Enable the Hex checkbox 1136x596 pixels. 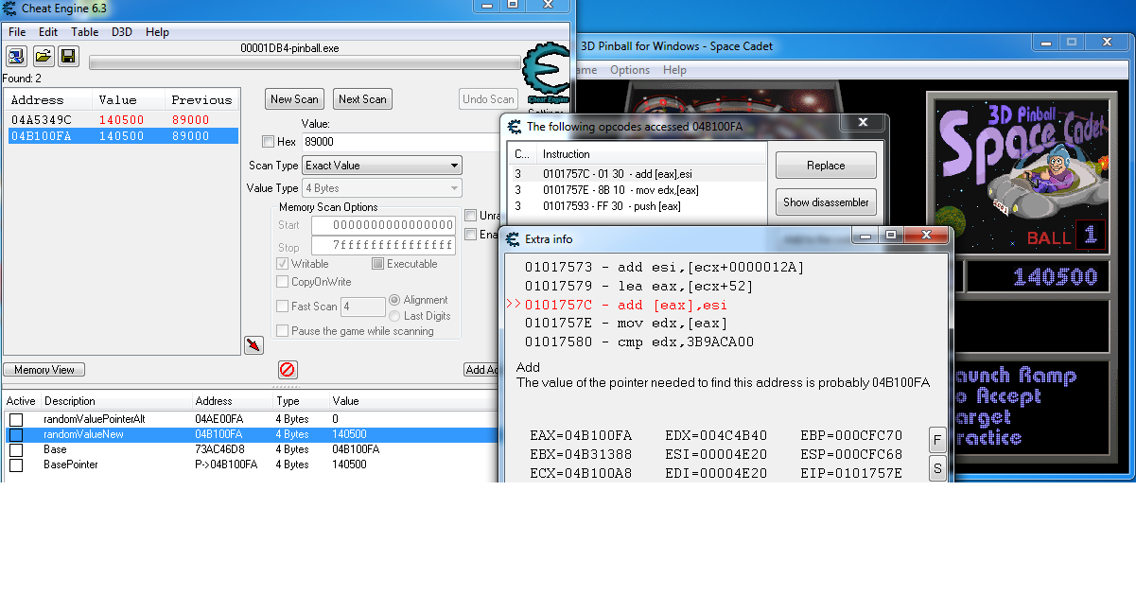tap(269, 142)
